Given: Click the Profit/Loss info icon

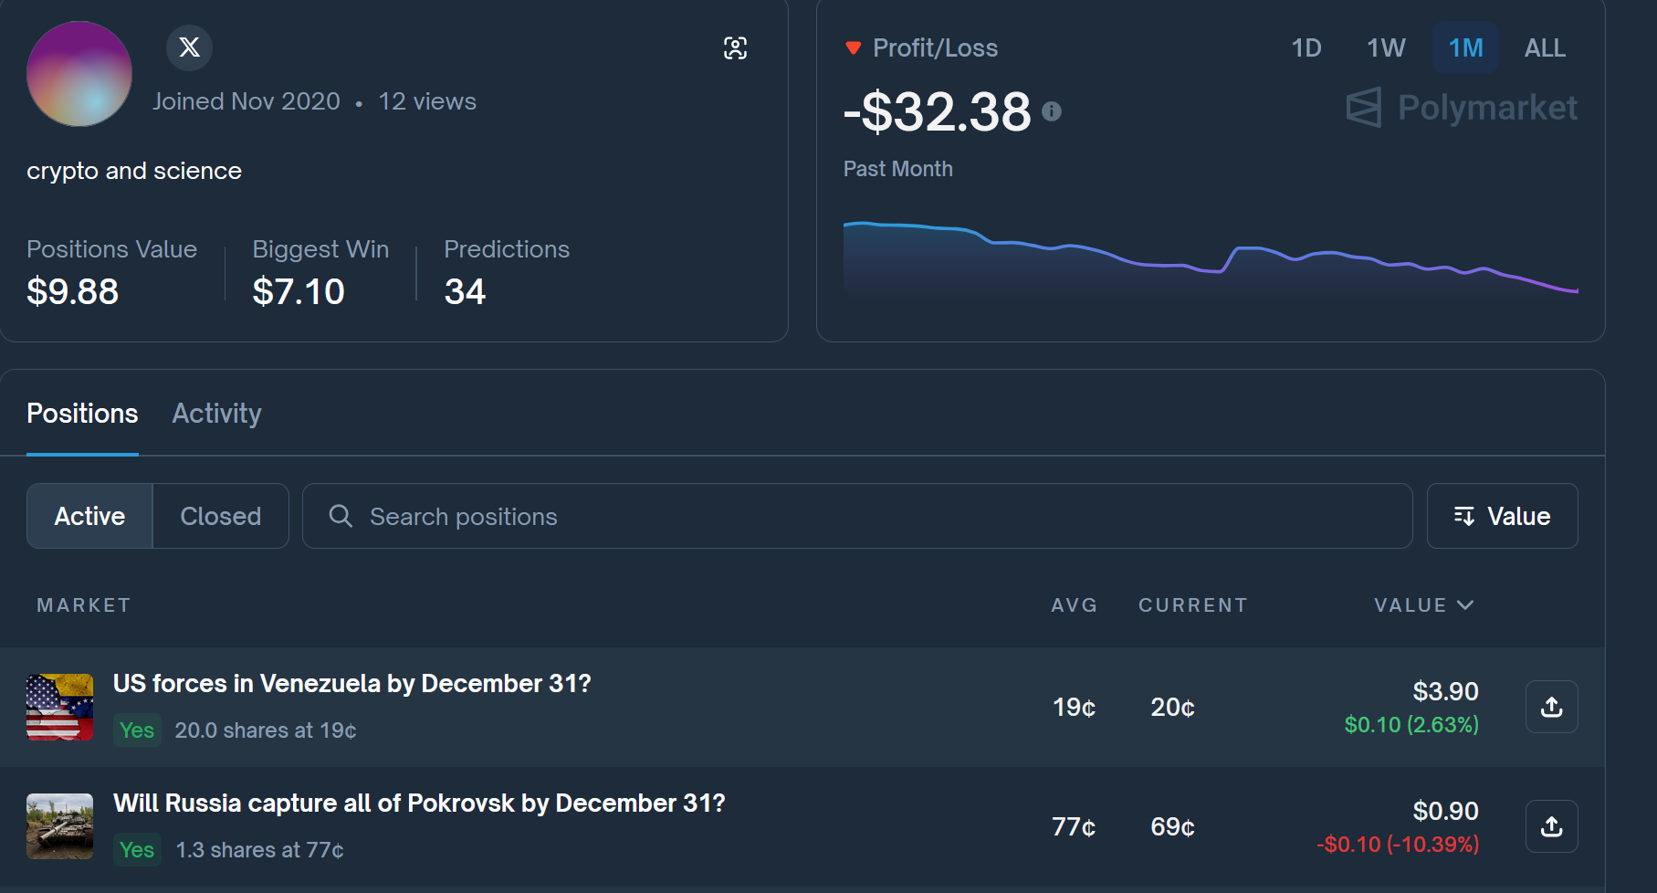Looking at the screenshot, I should coord(1052,111).
